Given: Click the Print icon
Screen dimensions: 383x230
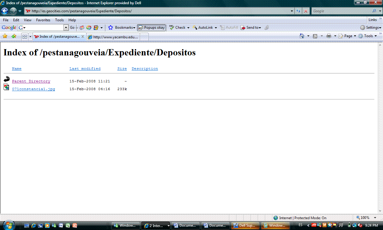Looking at the screenshot, I should 329,36.
